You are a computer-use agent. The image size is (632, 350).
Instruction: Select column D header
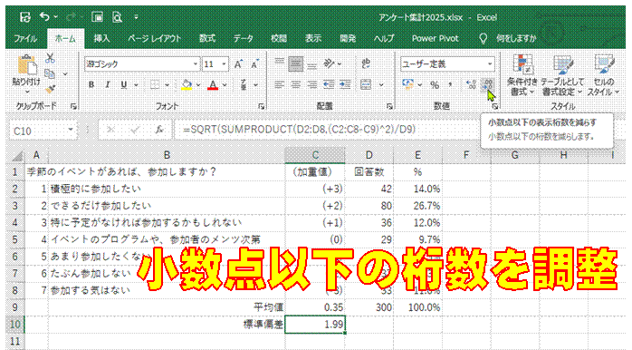[x=369, y=155]
